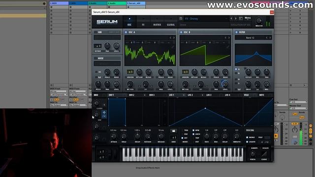Click the OSC A warp mode left arrow
This screenshot has width=315, height=177.
(x=139, y=87)
